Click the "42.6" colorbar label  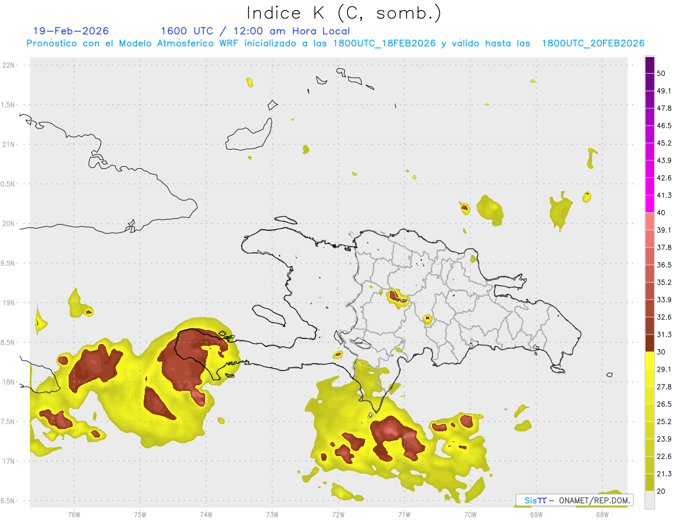point(664,178)
